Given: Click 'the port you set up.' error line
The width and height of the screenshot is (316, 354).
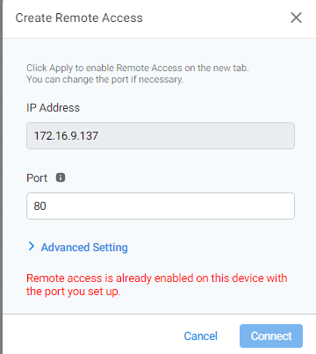Looking at the screenshot, I should (74, 292).
